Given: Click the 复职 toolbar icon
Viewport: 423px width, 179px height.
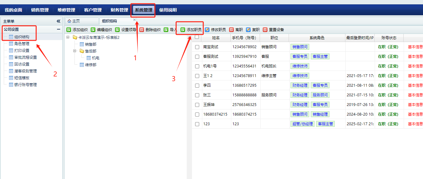Looking at the screenshot, I should (248, 30).
